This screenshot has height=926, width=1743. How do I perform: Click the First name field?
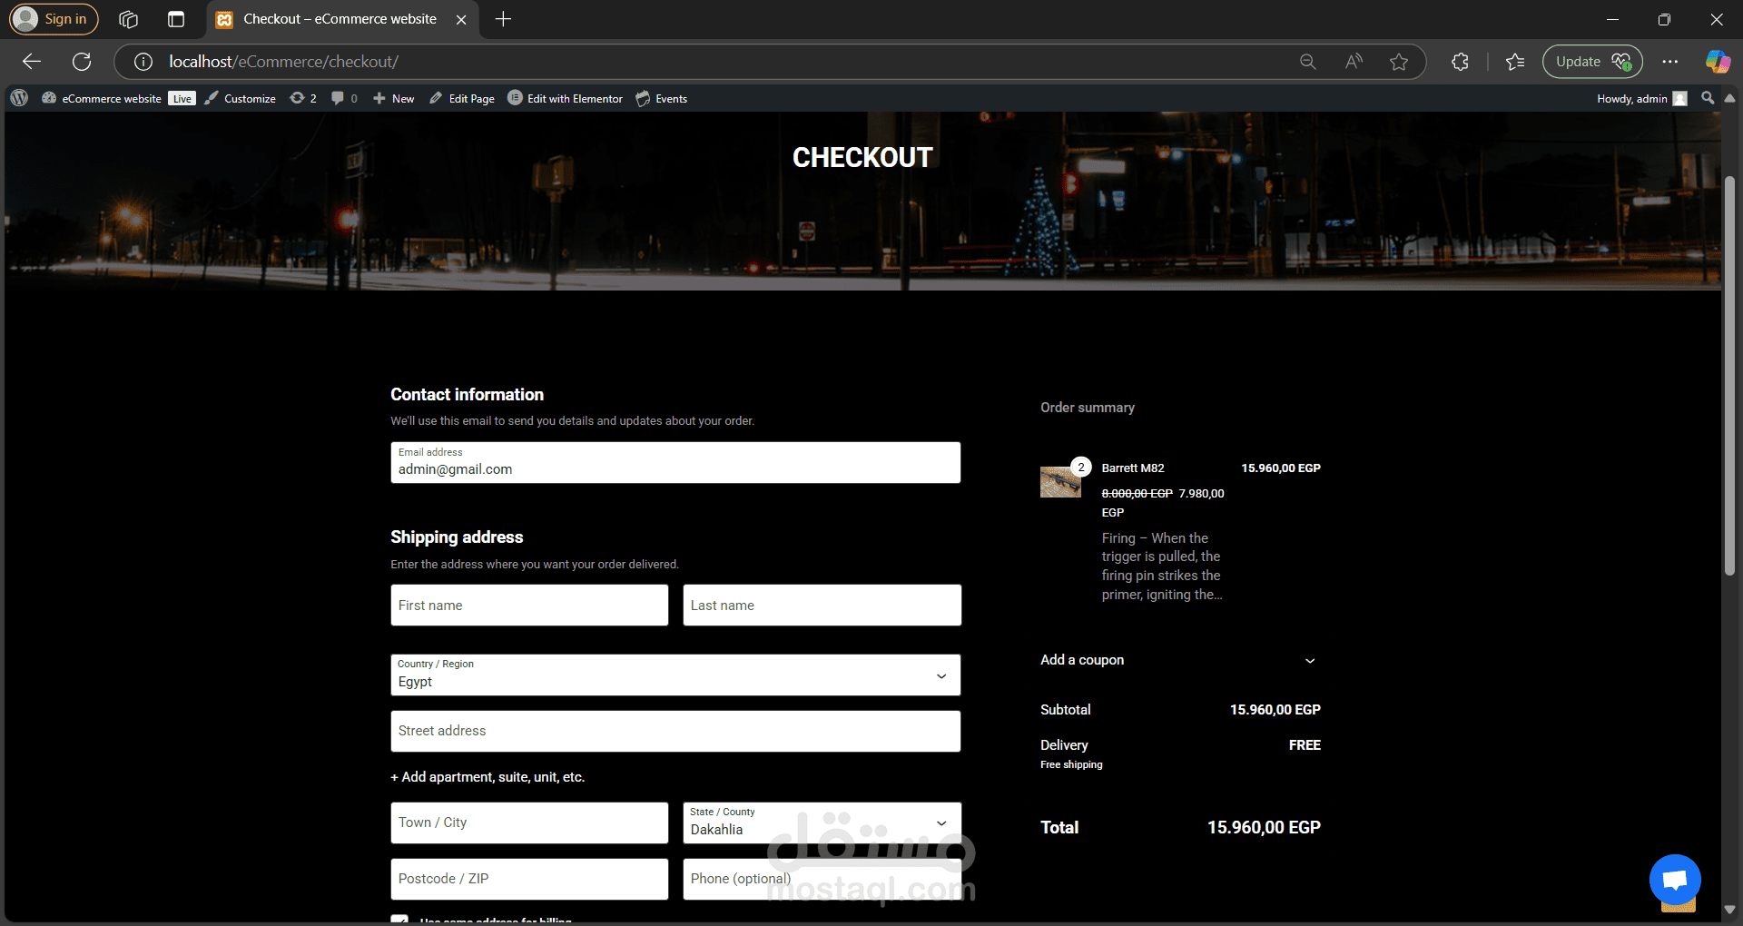529,606
